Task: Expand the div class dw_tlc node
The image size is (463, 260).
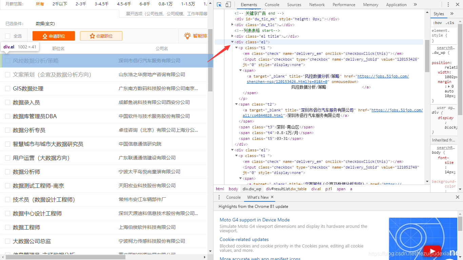Action: click(x=233, y=25)
